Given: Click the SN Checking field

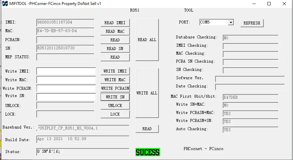Looking at the screenshot, I should pyautogui.click(x=251, y=70).
